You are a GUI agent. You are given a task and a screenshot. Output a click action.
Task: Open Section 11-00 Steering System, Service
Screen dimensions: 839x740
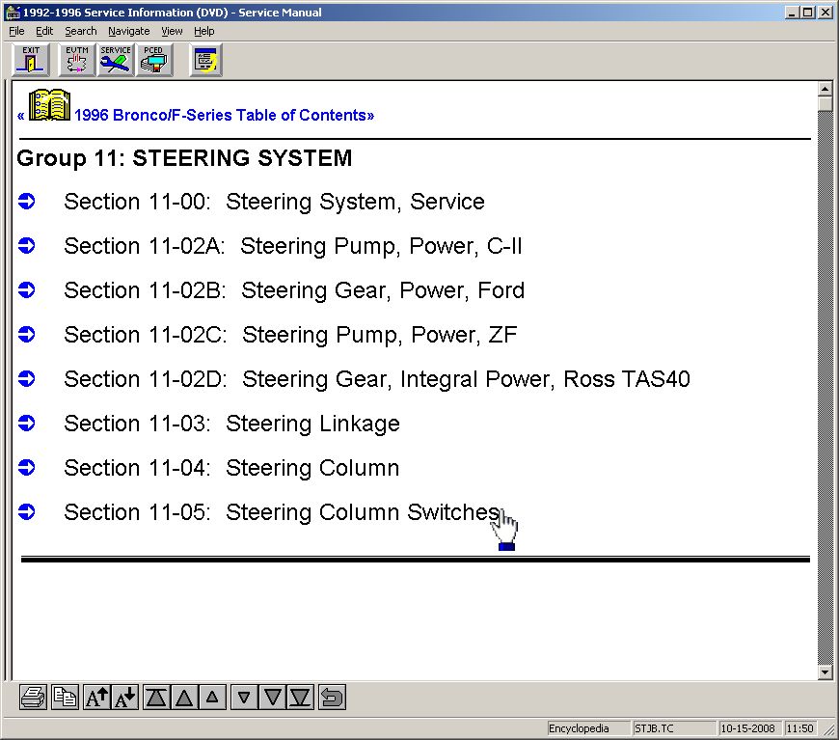click(x=274, y=202)
